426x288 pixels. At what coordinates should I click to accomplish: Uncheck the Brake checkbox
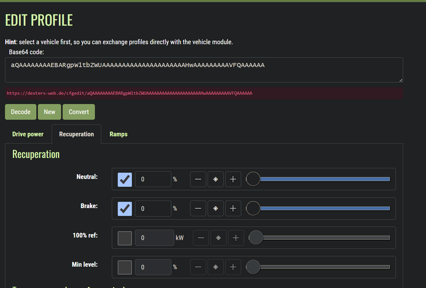click(125, 208)
